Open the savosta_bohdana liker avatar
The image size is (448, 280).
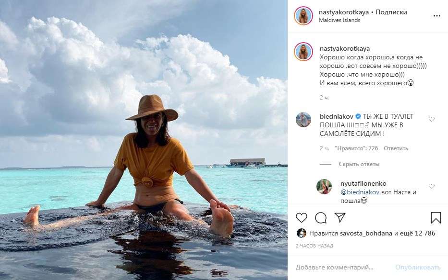coord(301,233)
